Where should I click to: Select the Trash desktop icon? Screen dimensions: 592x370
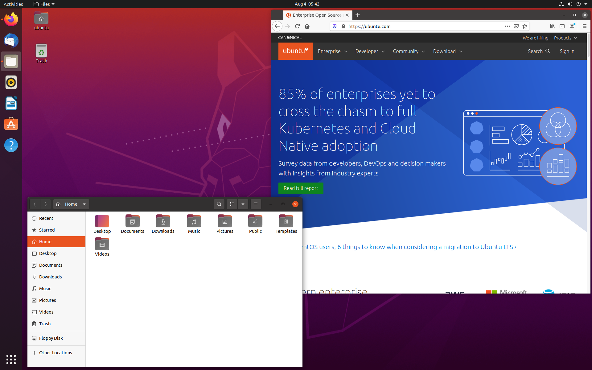41,54
